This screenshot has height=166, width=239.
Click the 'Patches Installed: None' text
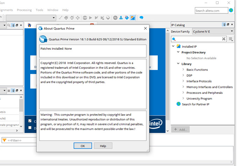pyautogui.click(x=56, y=49)
